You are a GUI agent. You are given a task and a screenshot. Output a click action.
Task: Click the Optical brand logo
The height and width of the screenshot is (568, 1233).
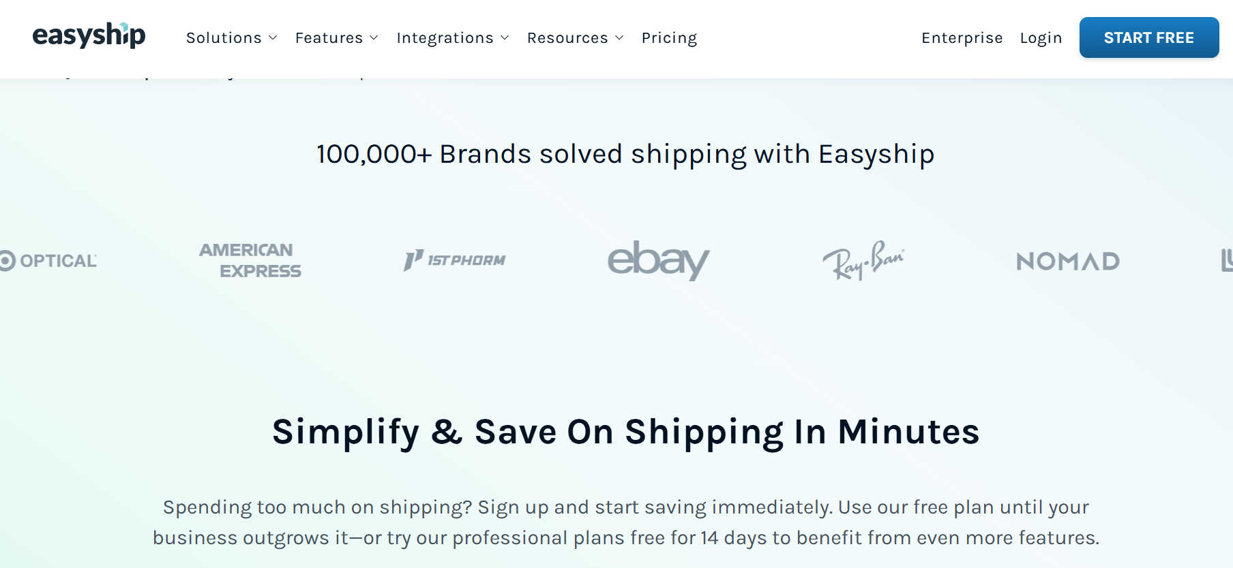(49, 261)
